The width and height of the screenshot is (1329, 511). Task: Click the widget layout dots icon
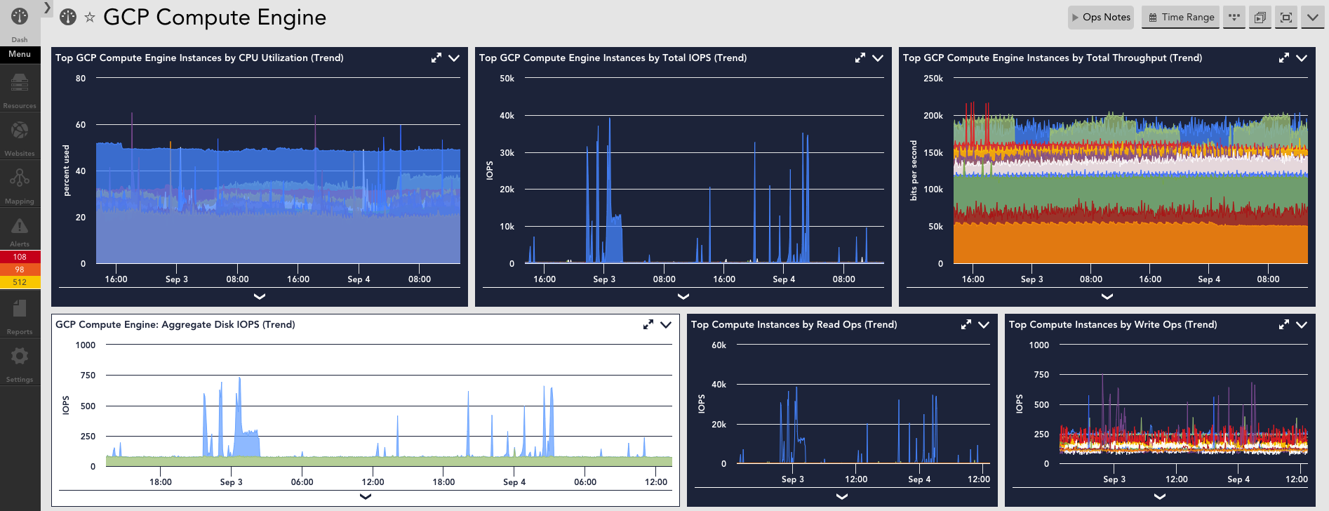coord(1234,18)
